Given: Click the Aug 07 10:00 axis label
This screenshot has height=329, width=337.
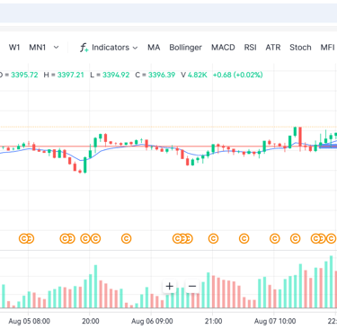Looking at the screenshot, I should [275, 321].
